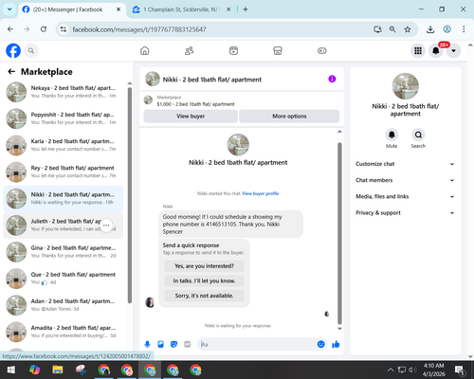Open File Explorer from the taskbar
Image resolution: width=474 pixels, height=379 pixels.
pos(58,370)
